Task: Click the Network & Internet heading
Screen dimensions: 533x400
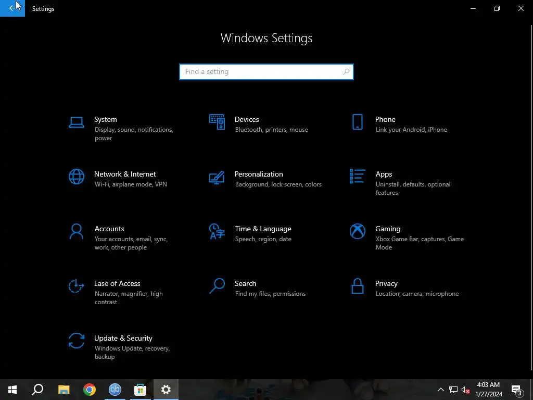Action: [x=125, y=174]
